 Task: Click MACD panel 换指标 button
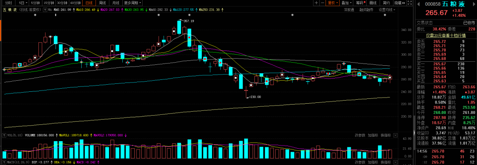(x=386, y=162)
